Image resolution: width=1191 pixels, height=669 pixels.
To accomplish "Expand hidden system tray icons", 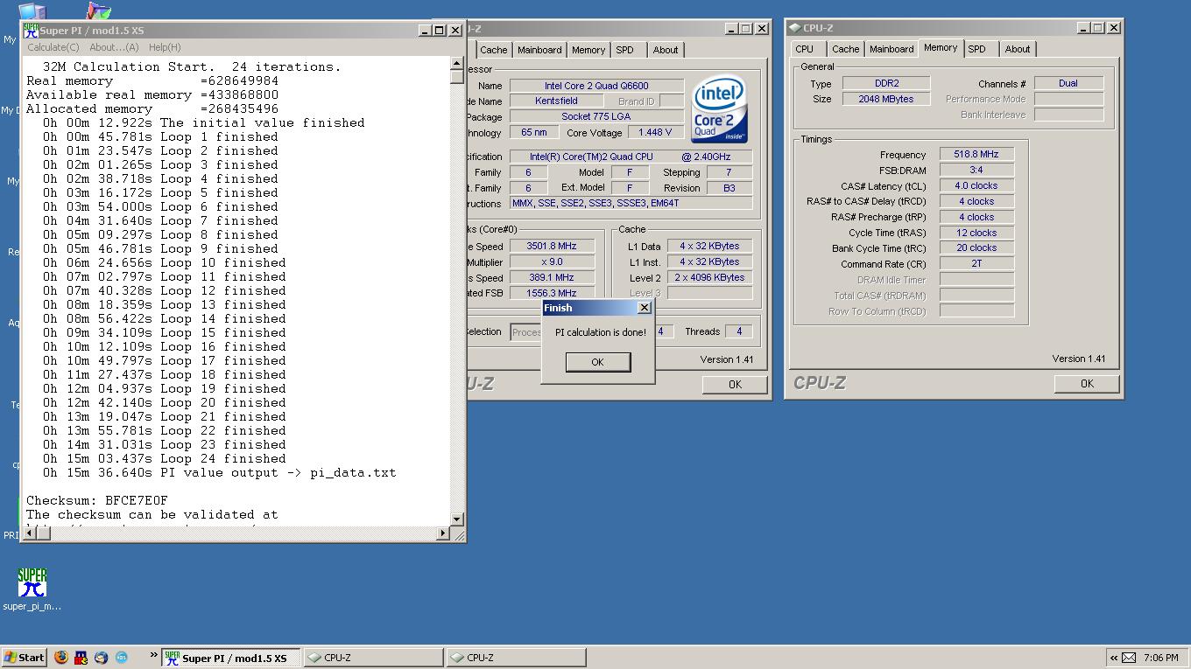I will point(1113,658).
